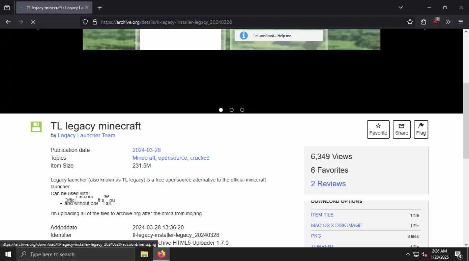469x261 pixels.
Task: Download ITEM TILE option
Action: pyautogui.click(x=322, y=215)
